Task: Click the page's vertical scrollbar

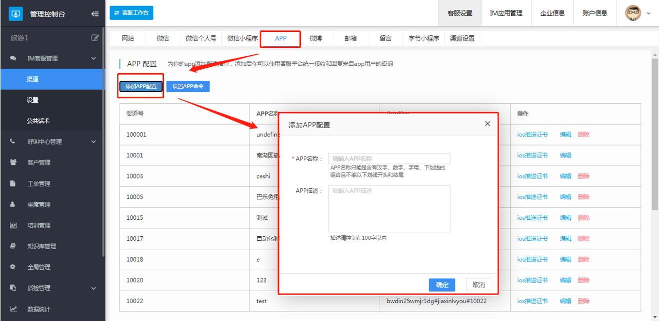Action: pos(655,135)
